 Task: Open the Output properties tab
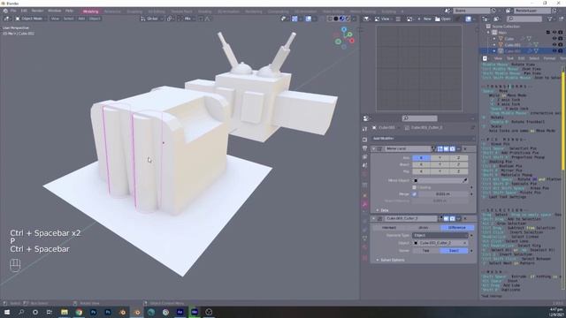pos(365,148)
